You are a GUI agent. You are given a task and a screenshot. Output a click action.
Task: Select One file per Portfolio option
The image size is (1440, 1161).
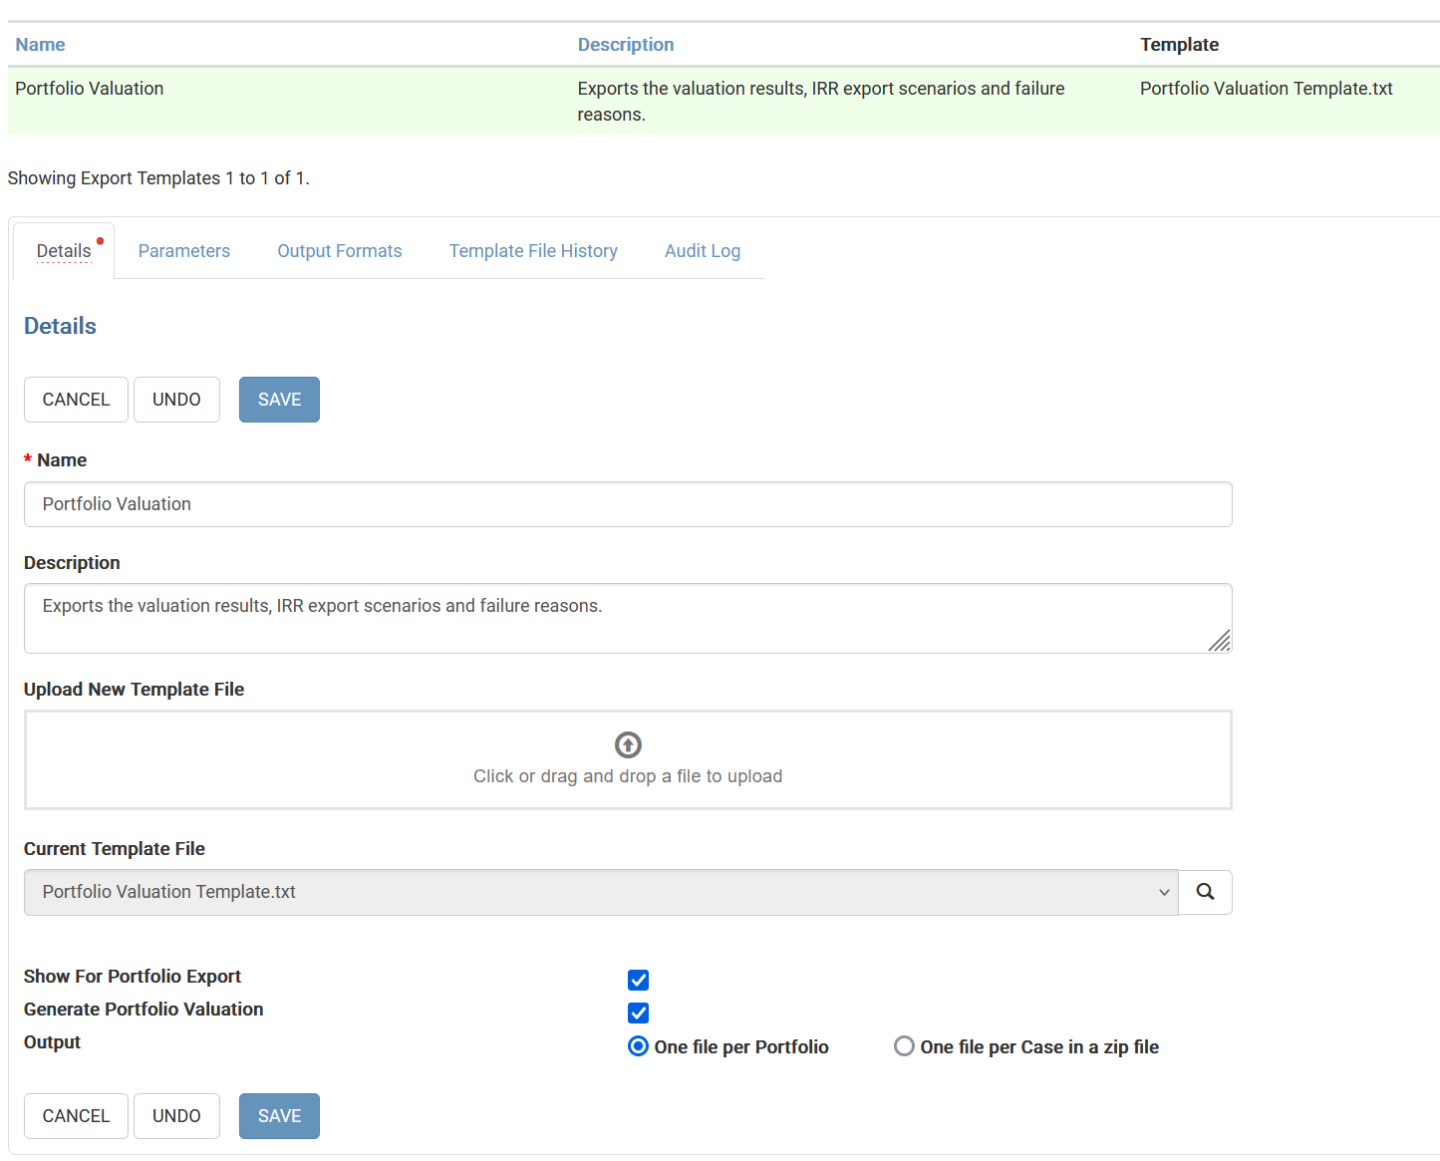[638, 1046]
